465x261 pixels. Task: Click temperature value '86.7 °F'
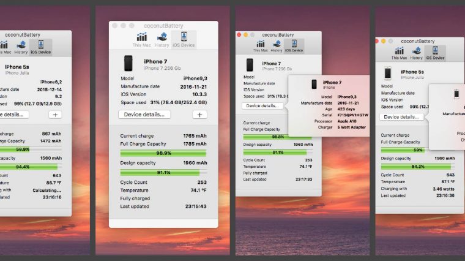click(x=54, y=183)
